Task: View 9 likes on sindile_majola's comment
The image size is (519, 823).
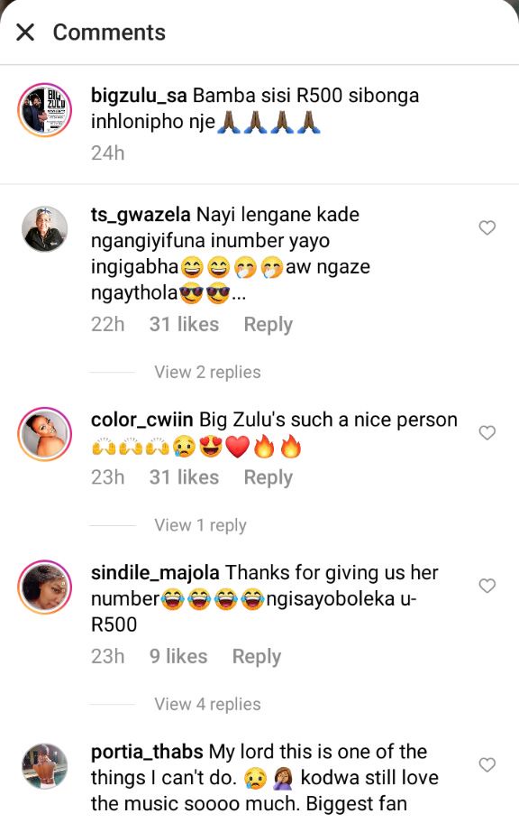Action: [178, 656]
